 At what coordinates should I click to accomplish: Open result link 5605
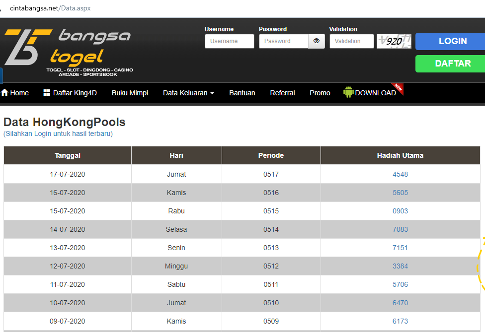click(x=400, y=193)
